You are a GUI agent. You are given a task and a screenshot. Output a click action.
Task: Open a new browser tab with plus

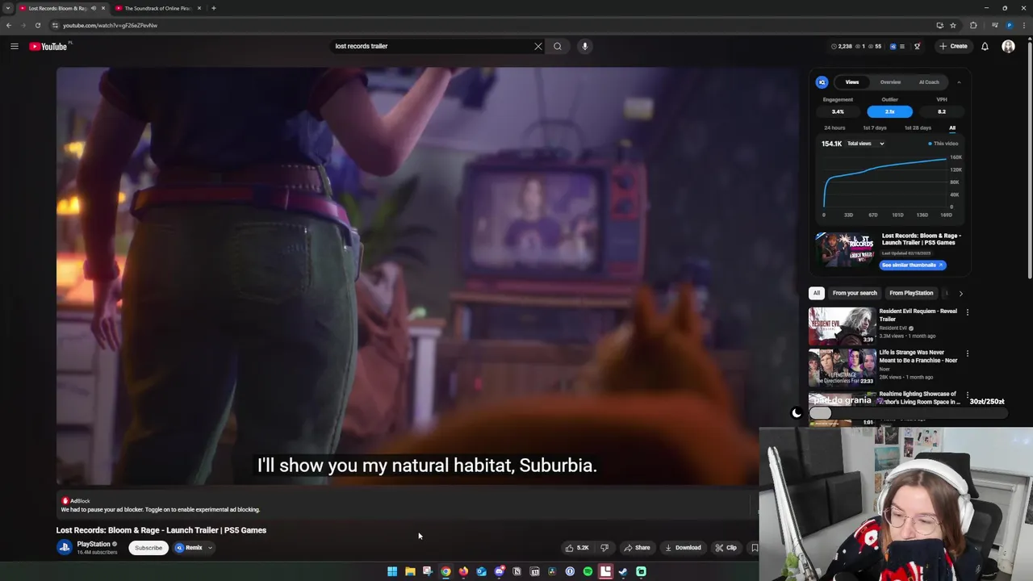coord(214,8)
